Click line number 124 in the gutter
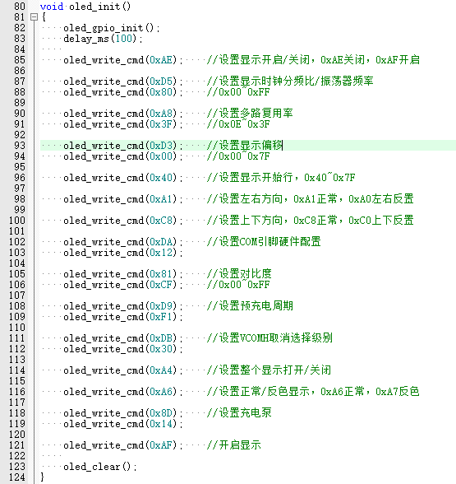Viewport: 456px width, 484px height. 17,477
